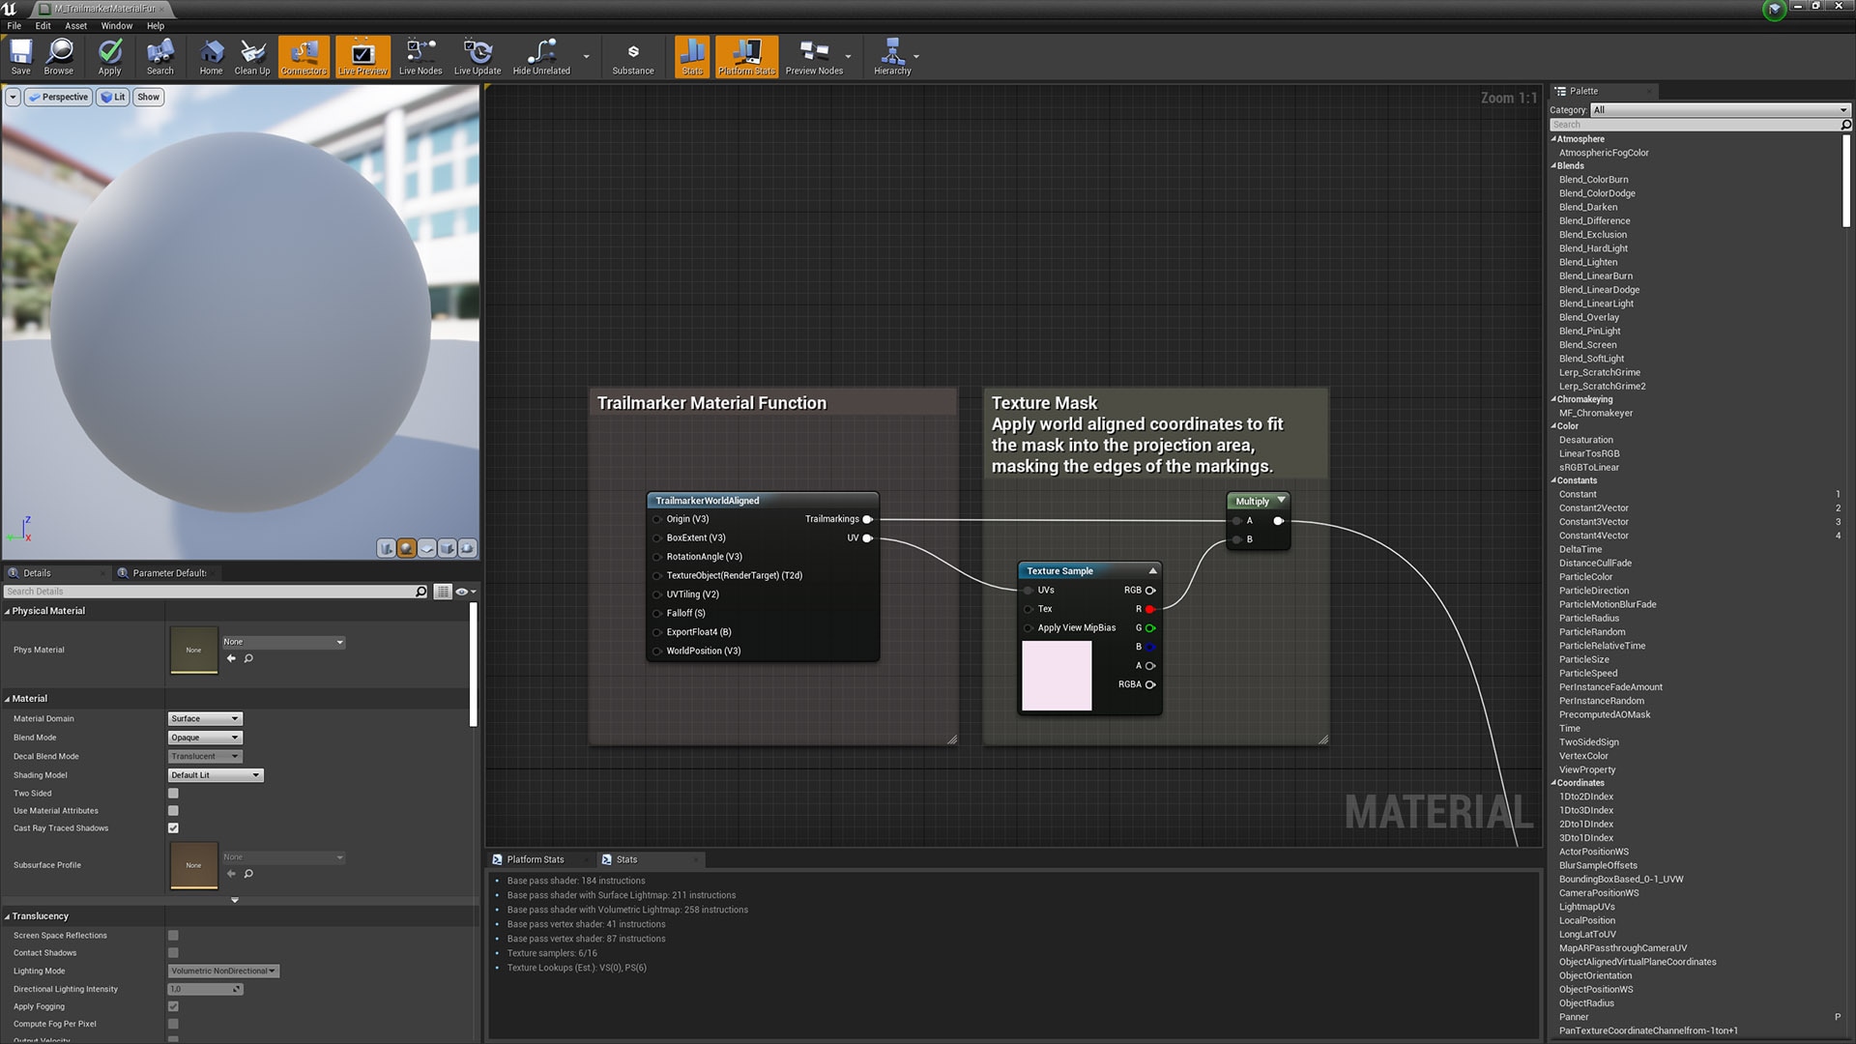1856x1044 pixels.
Task: Uncheck Cast Ray Traced Shadows
Action: pyautogui.click(x=173, y=828)
